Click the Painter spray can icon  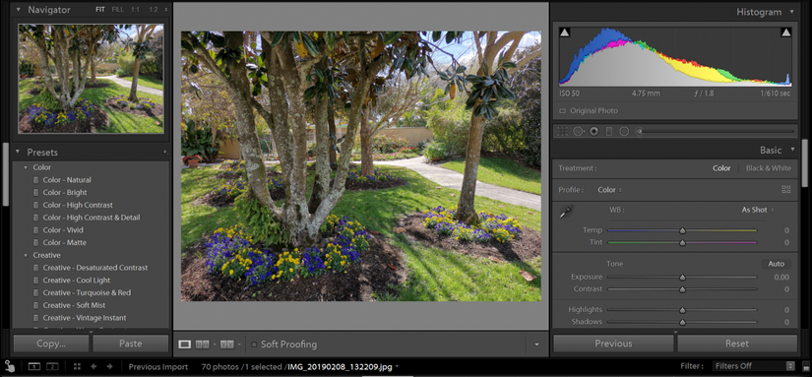tap(9, 365)
